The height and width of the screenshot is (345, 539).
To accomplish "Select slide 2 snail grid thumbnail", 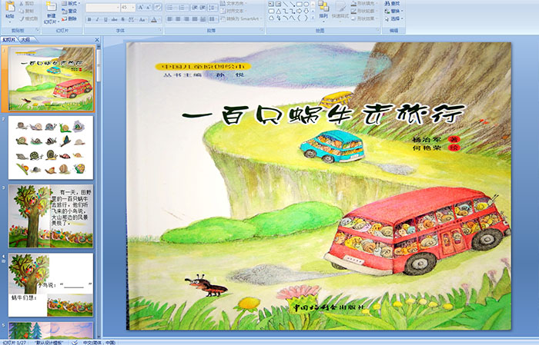I will click(x=51, y=148).
